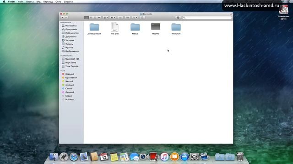Open the Правка menu
Image resolution: width=293 pixels, height=164 pixels.
pyautogui.click(x=30, y=2)
